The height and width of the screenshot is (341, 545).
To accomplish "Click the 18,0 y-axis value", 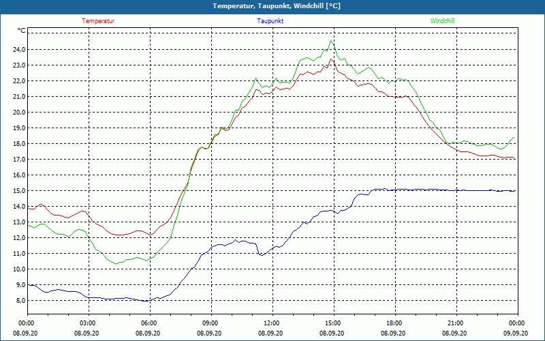I will point(19,143).
